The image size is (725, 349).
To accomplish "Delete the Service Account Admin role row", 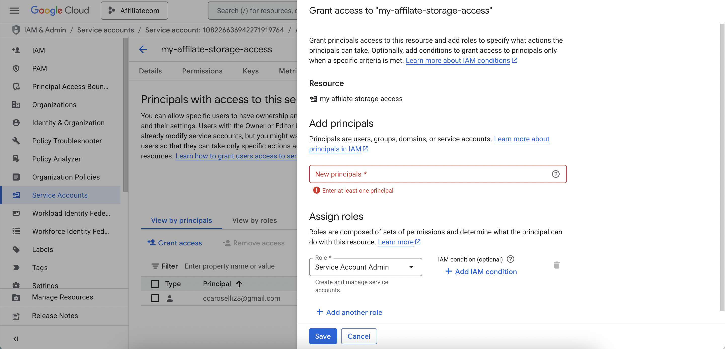I will pos(556,265).
